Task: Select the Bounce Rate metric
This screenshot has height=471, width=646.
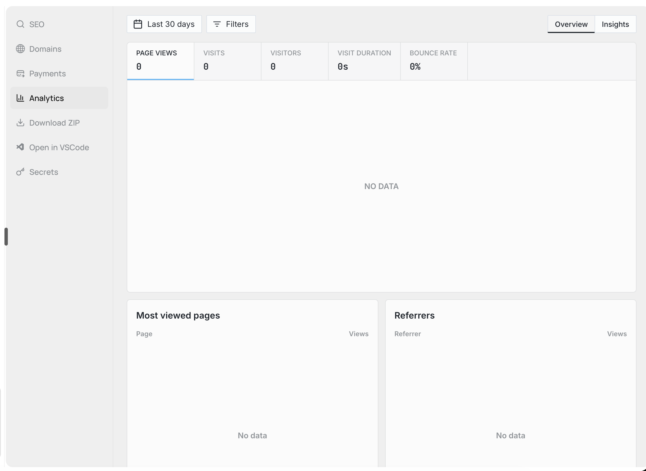Action: (433, 61)
